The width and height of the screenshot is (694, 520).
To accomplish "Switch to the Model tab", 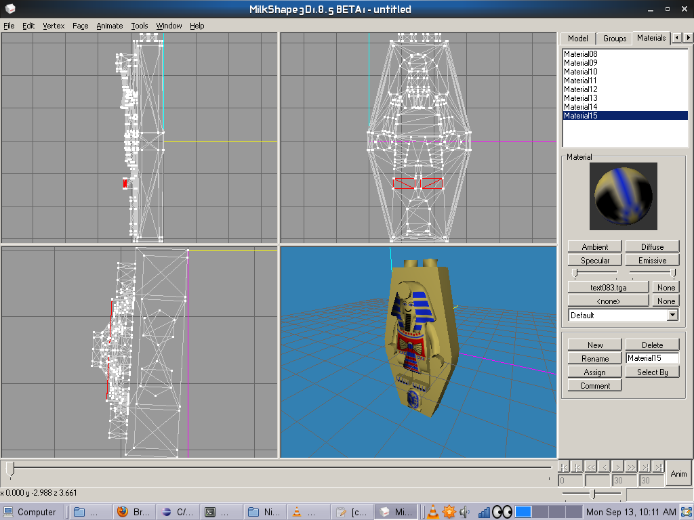I will 577,39.
